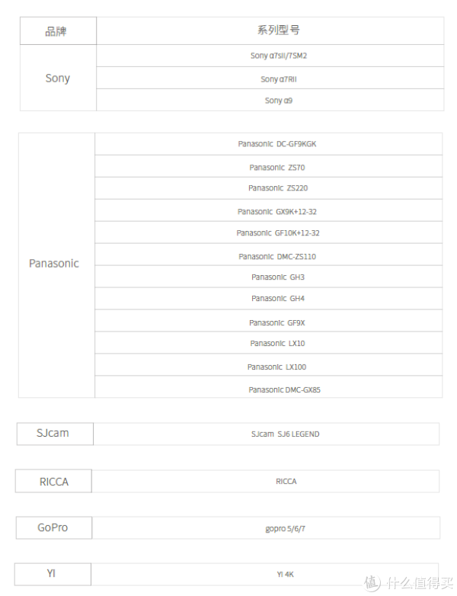Select the Sony α7RII row
This screenshot has height=596, width=457.
270,78
